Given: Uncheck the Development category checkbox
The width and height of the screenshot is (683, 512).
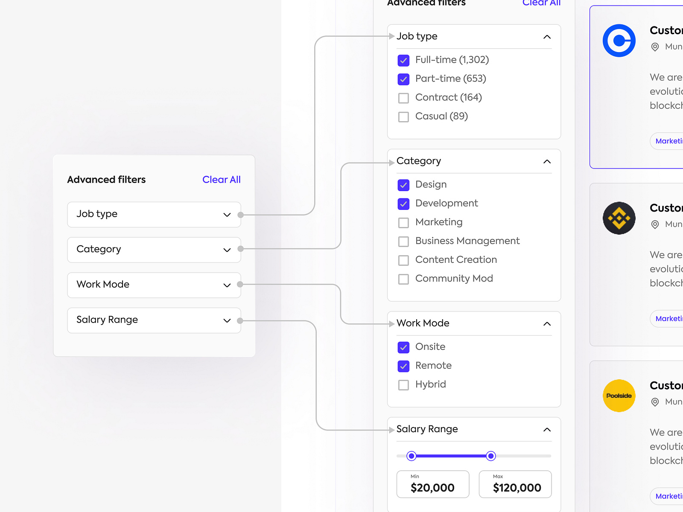Looking at the screenshot, I should point(403,204).
